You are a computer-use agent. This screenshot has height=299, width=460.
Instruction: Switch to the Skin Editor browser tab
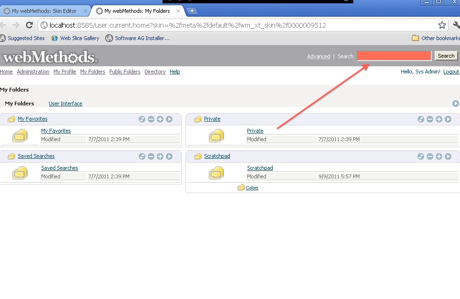(x=44, y=11)
